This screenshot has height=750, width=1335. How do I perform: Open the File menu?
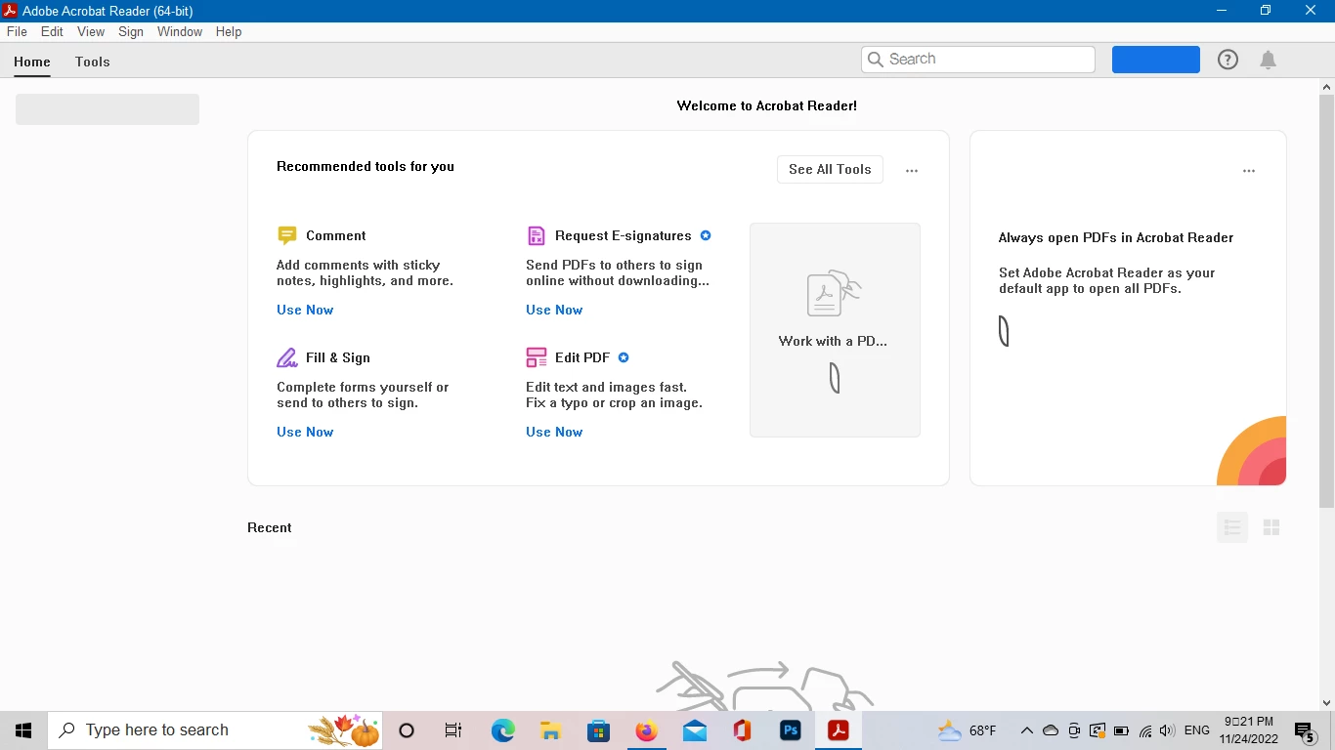(17, 31)
